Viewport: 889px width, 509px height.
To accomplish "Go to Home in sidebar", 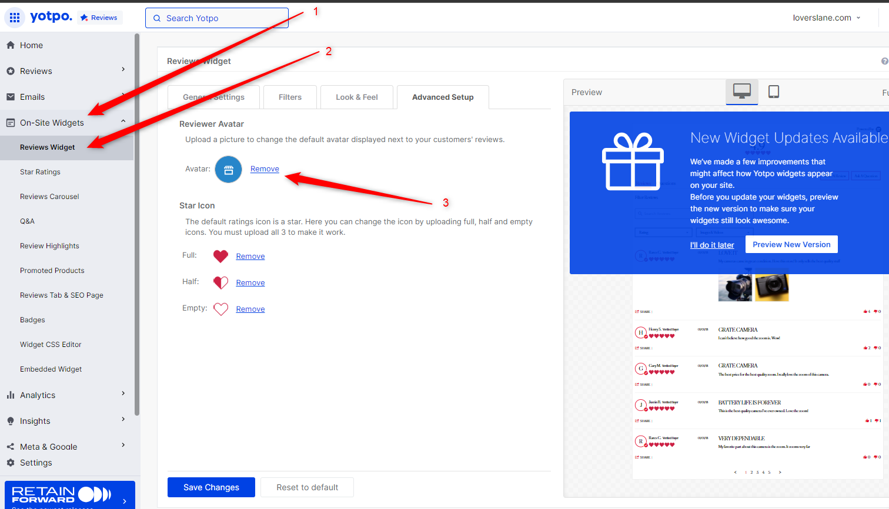I will tap(31, 45).
